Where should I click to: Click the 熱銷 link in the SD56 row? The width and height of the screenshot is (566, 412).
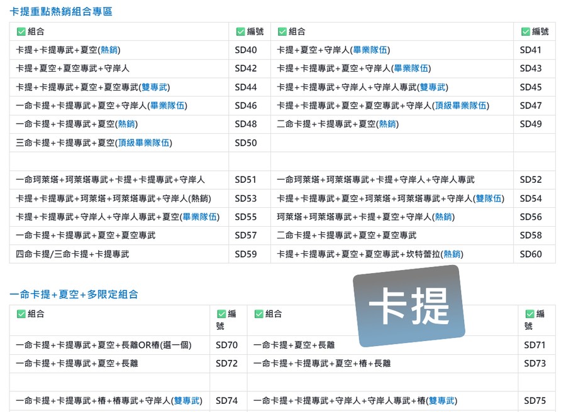(x=443, y=217)
